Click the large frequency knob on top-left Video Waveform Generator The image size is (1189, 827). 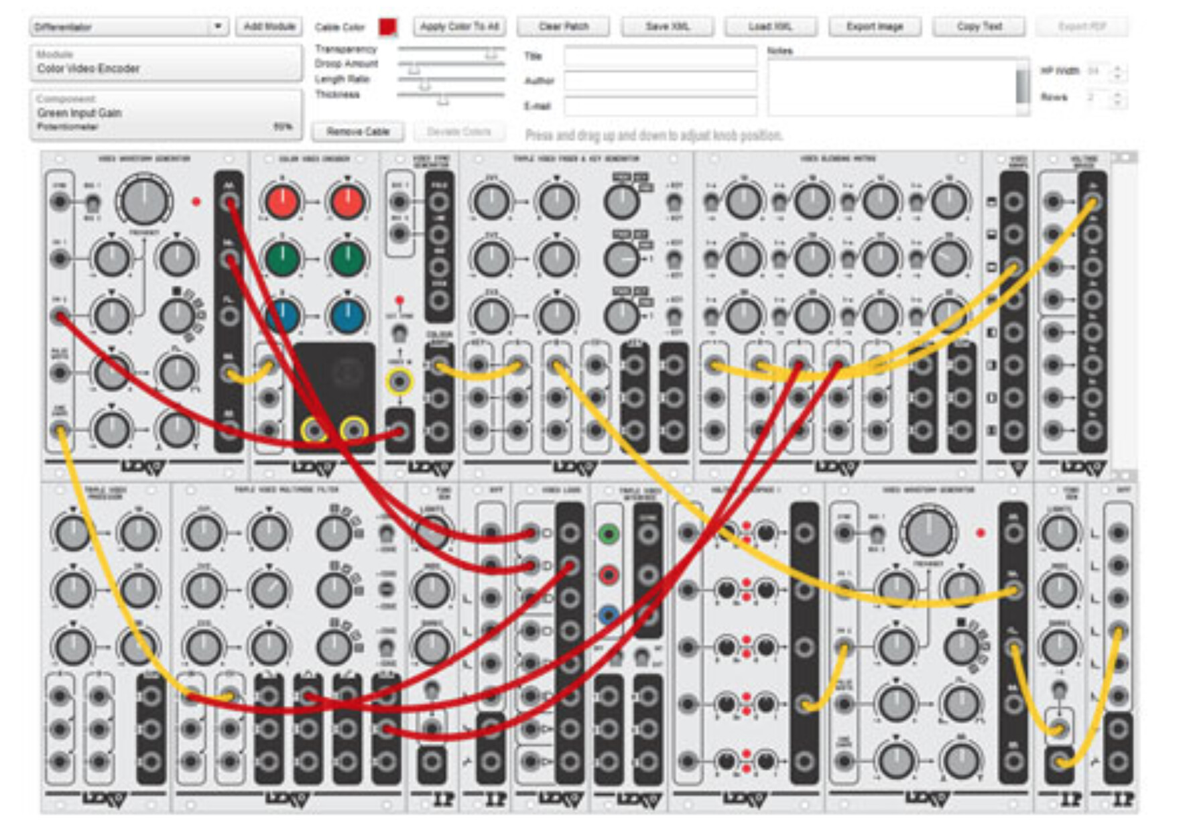tap(143, 200)
